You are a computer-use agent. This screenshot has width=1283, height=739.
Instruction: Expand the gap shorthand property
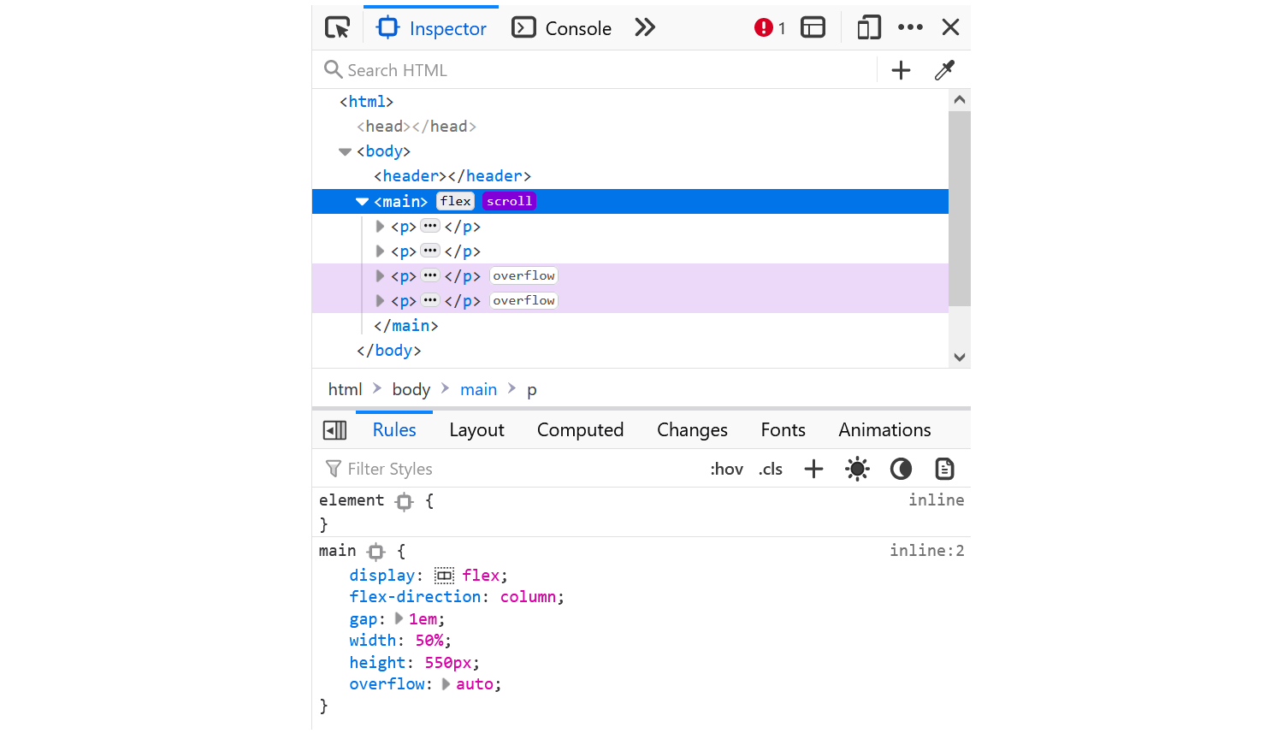(x=399, y=618)
